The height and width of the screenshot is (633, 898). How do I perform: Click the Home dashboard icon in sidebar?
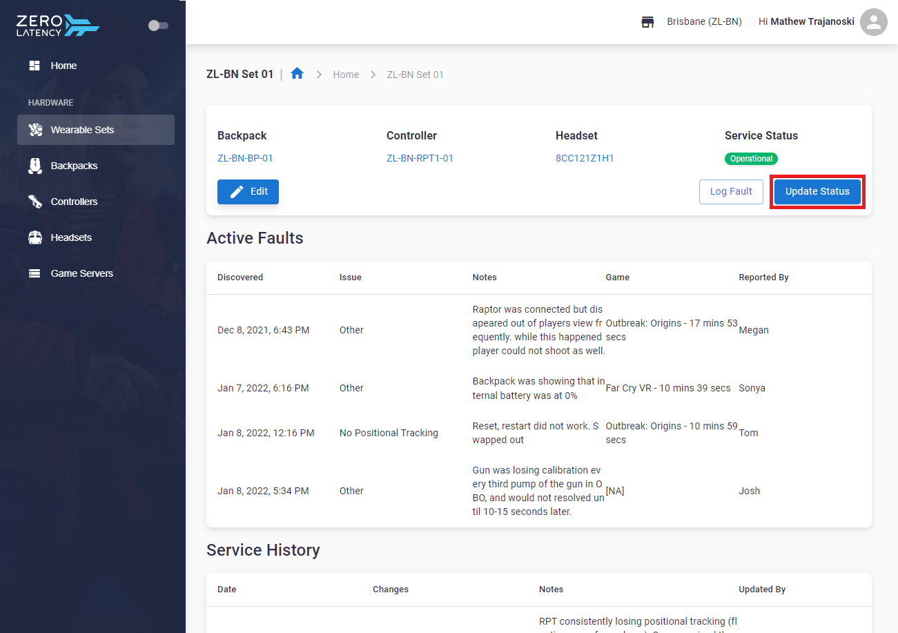35,66
